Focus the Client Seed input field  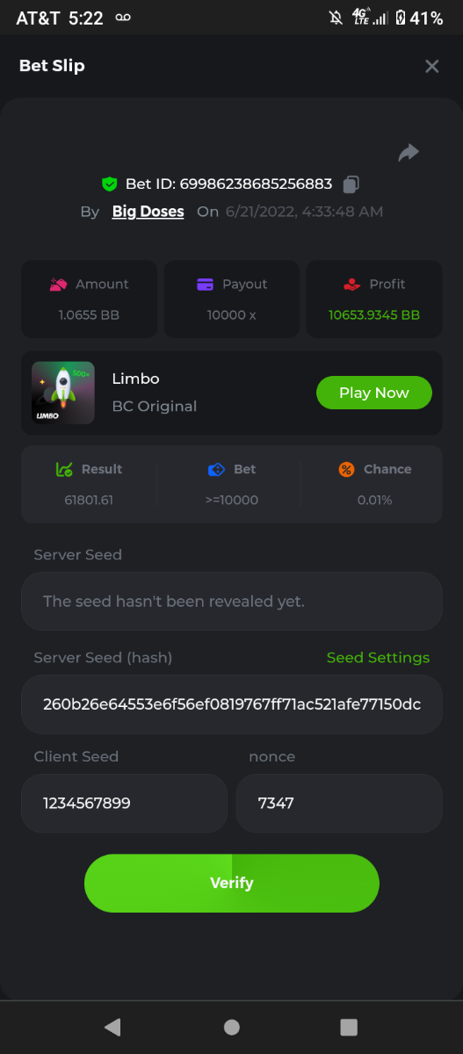pos(124,804)
